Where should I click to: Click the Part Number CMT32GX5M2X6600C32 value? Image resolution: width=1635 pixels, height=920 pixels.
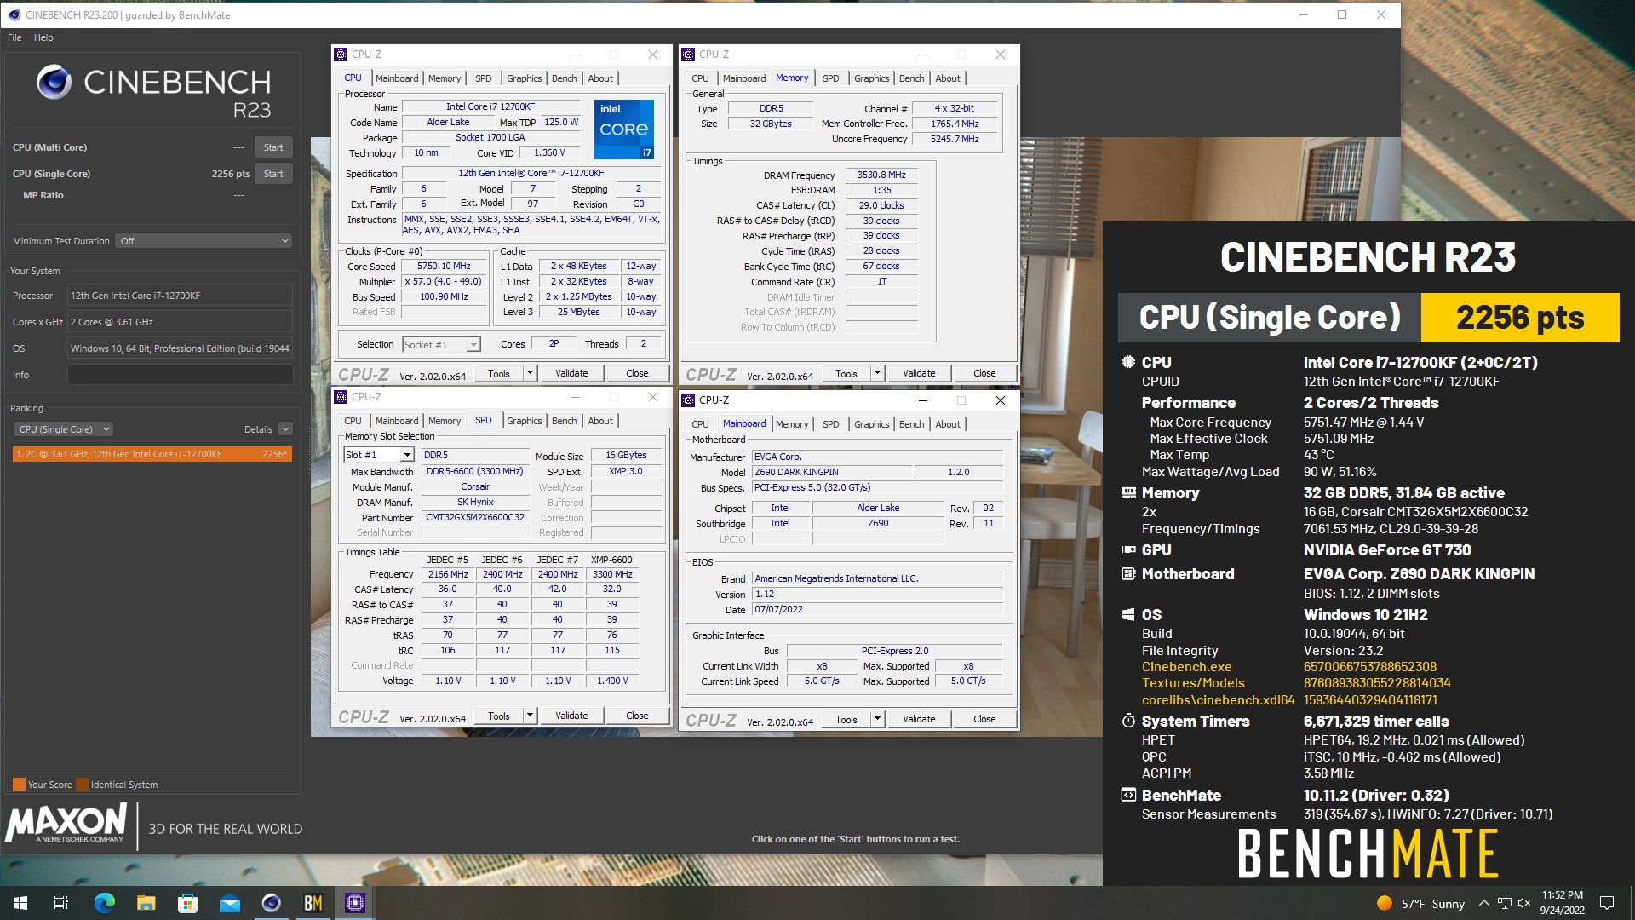click(475, 517)
